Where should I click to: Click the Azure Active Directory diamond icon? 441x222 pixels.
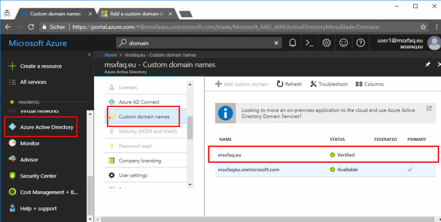(x=12, y=127)
